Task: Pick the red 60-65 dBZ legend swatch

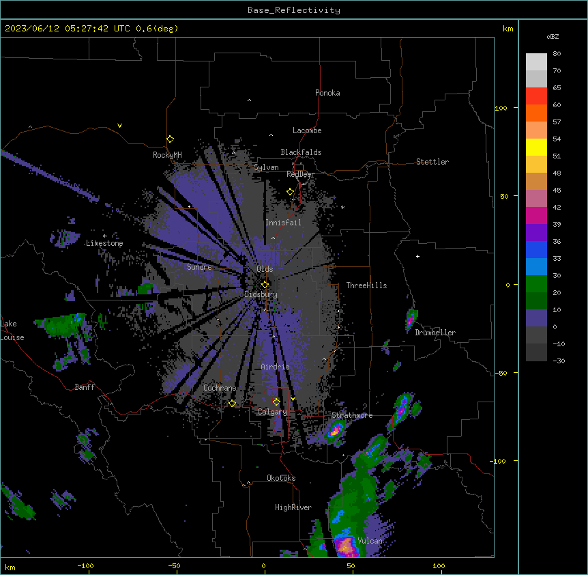Action: (536, 96)
